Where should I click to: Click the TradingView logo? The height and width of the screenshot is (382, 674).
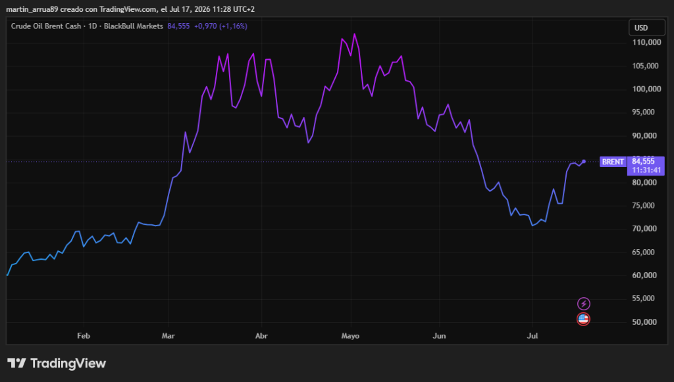[57, 363]
